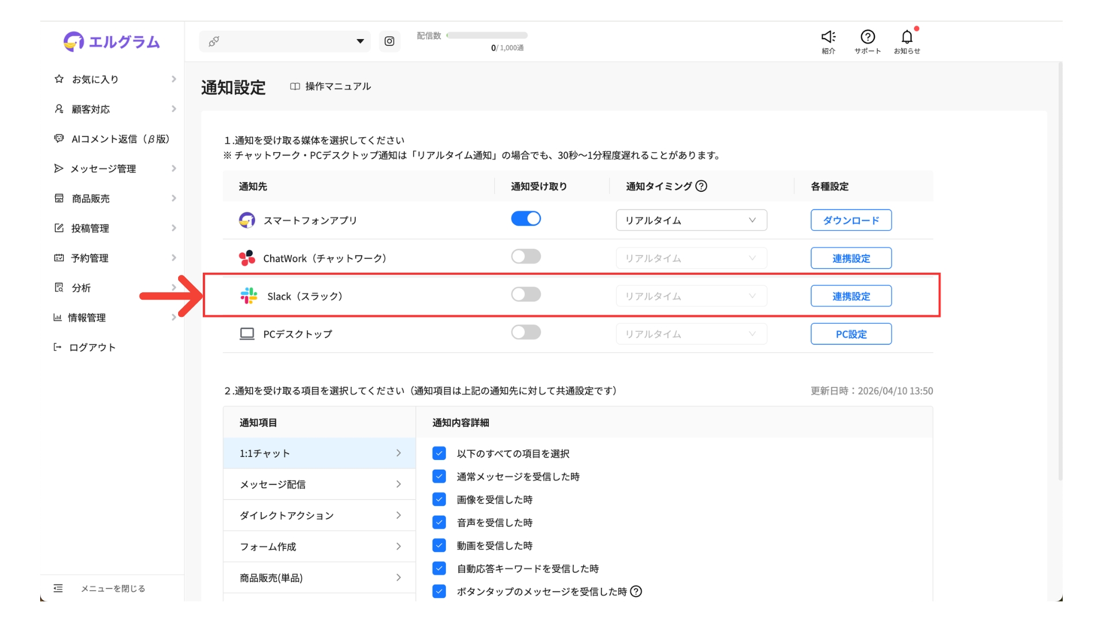Uncheck 画像を受信した時 checkbox
The width and height of the screenshot is (1103, 620).
pos(439,499)
